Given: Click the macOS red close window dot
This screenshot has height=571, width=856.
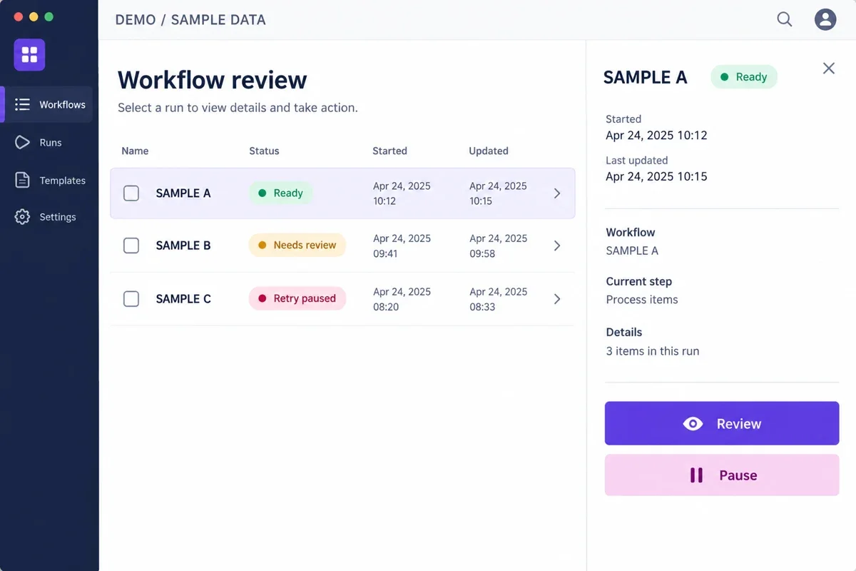Looking at the screenshot, I should [x=19, y=16].
